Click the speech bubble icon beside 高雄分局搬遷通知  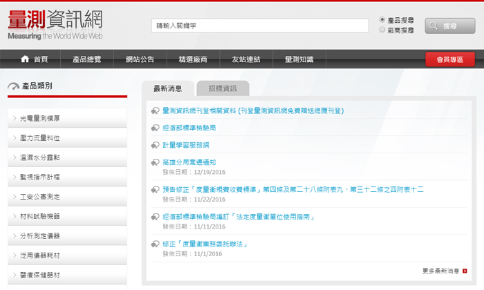155,162
